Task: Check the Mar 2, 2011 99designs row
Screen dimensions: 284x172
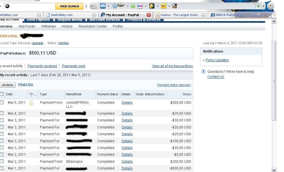Action: [2, 161]
